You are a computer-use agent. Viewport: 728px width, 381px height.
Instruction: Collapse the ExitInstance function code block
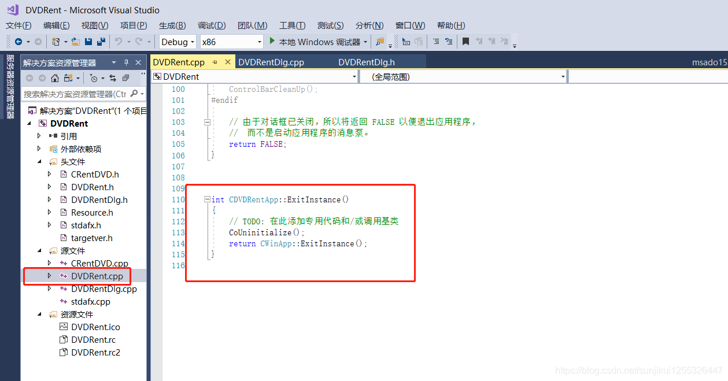point(207,199)
